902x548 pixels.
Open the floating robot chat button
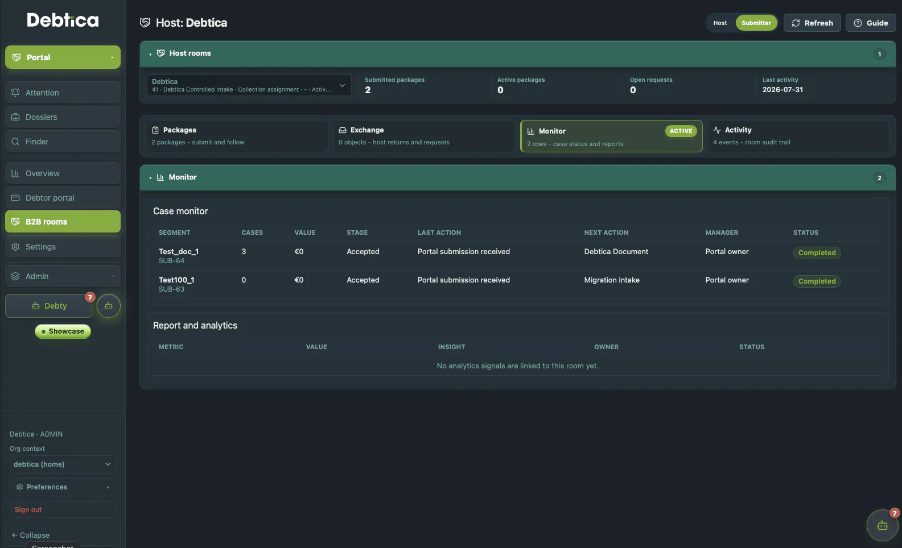pos(882,525)
